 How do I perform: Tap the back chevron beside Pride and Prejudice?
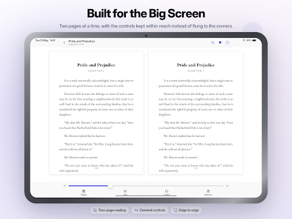(x=64, y=43)
